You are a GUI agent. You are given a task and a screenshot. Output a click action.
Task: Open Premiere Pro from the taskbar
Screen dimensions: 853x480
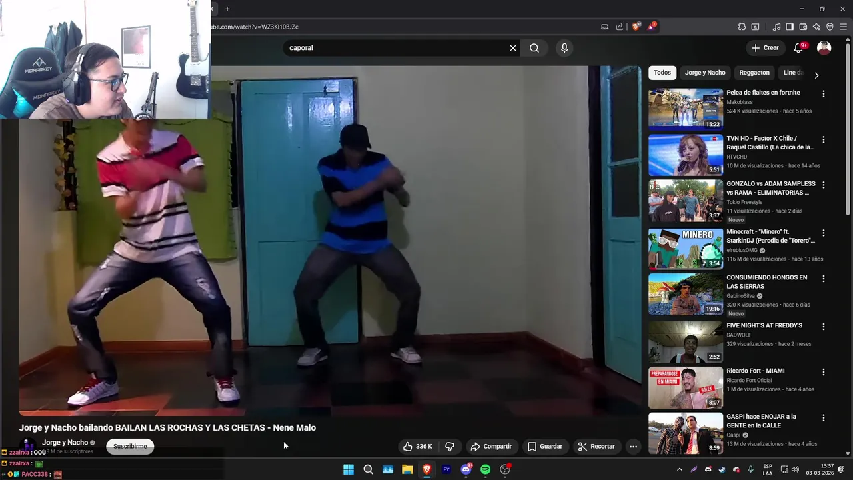[446, 469]
